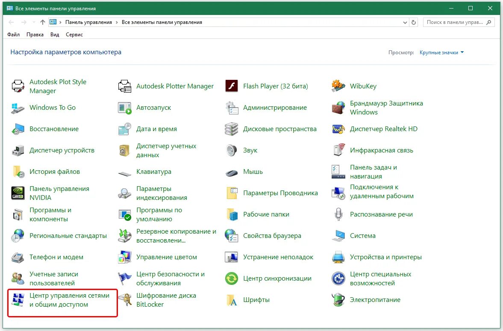
Task: Click Учетные записи пользователей link
Action: pos(53,278)
